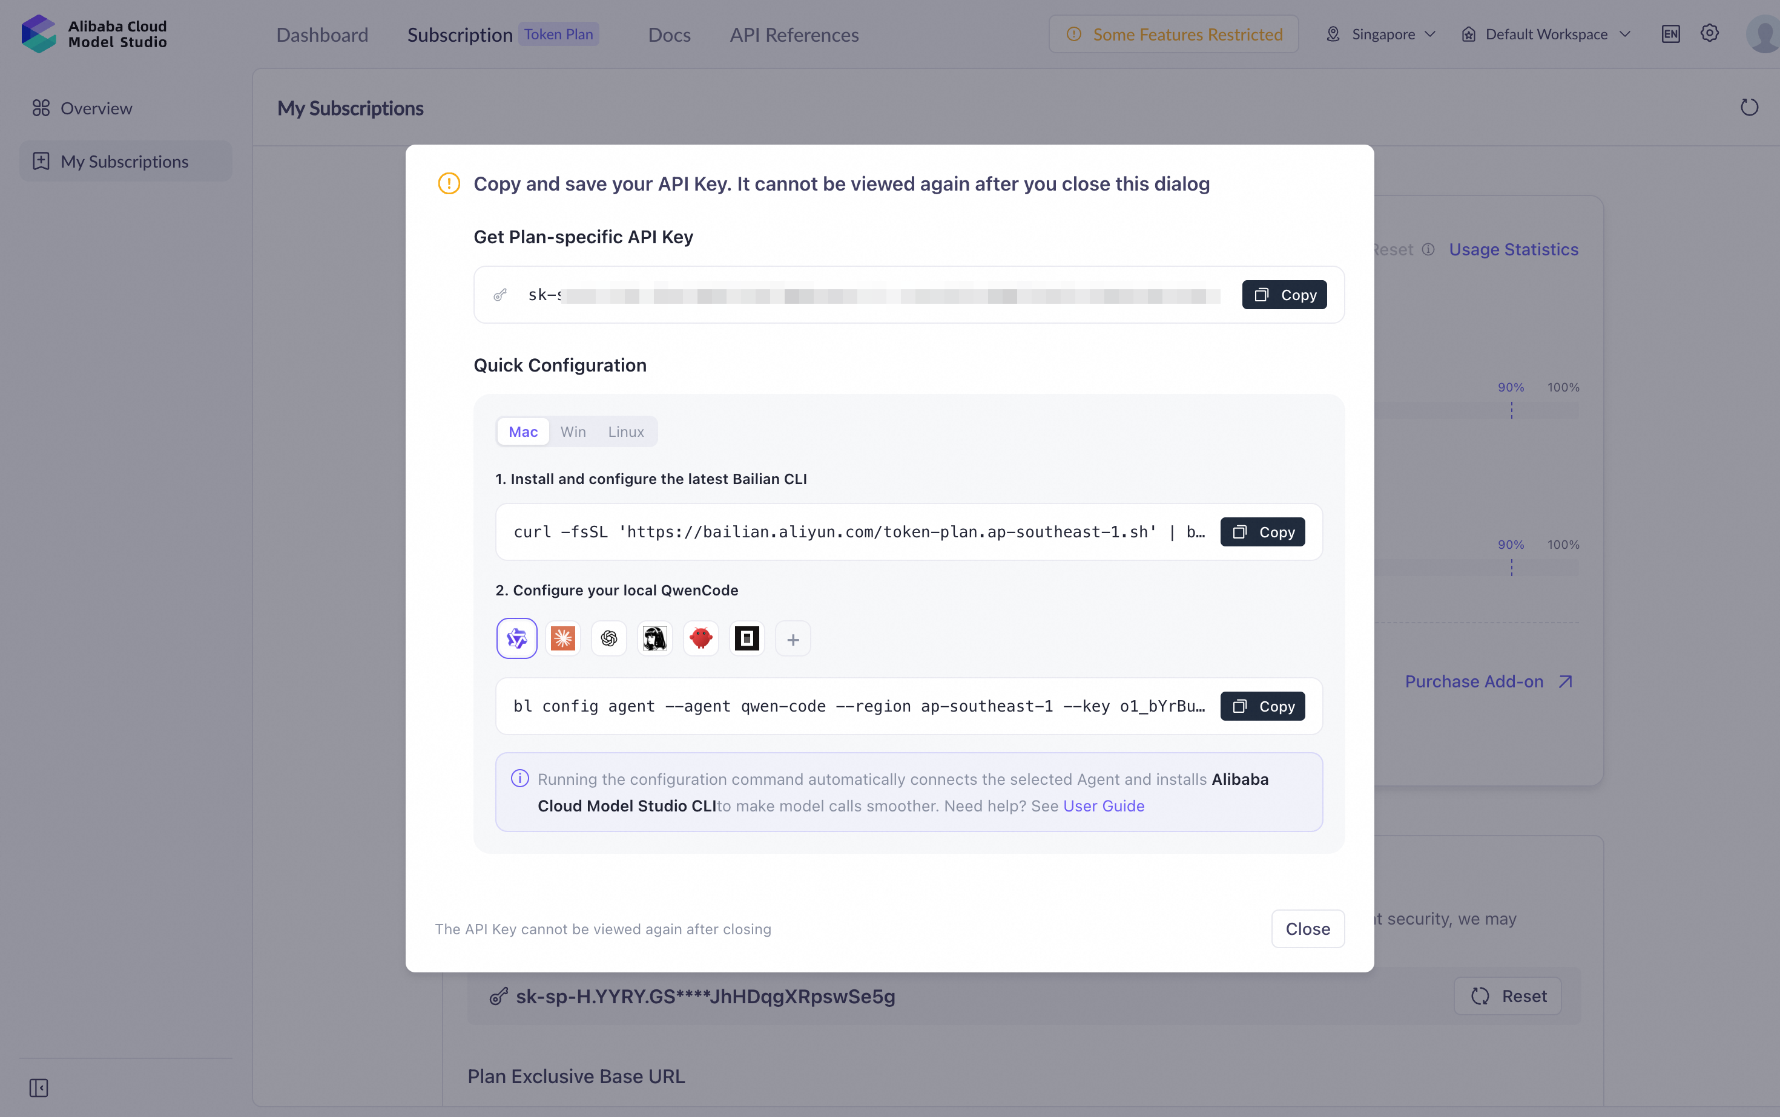The image size is (1780, 1117).
Task: Switch to the Win platform option
Action: coord(573,431)
